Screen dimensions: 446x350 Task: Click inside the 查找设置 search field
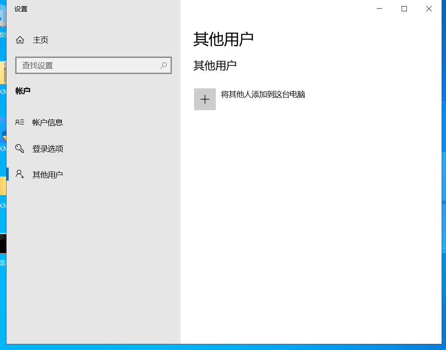click(78, 65)
